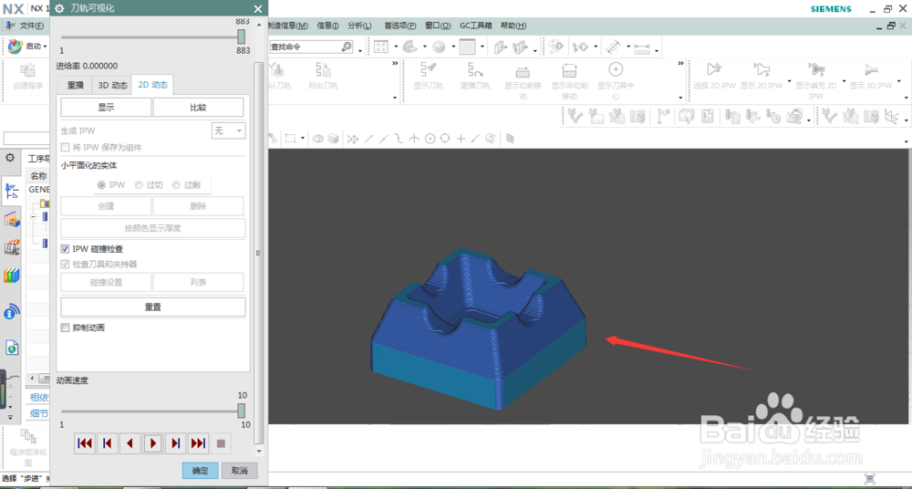Collapse the tree node minus expander

(x=33, y=216)
